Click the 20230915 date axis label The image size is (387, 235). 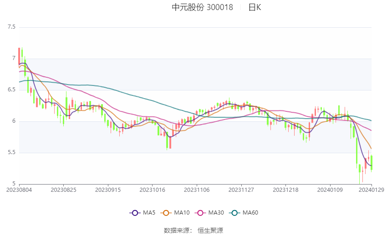[108, 190]
